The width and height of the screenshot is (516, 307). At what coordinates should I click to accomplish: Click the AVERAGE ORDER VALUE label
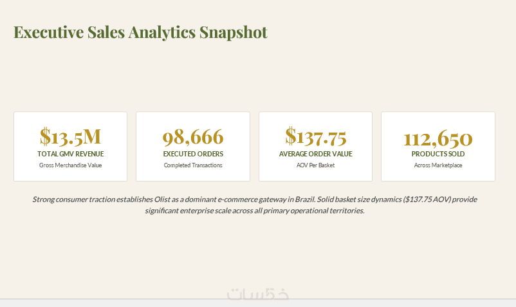[x=316, y=154]
